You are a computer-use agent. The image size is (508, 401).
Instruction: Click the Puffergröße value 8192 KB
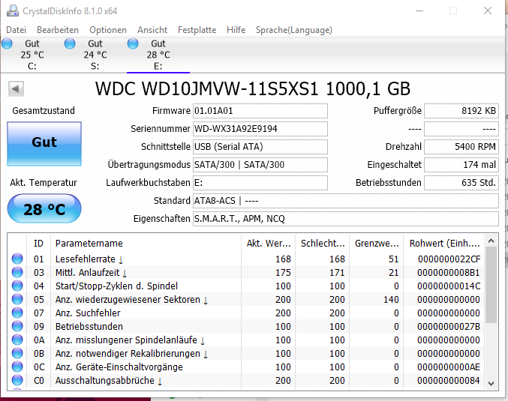pos(461,111)
